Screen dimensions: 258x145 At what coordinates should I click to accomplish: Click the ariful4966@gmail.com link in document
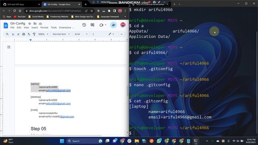58,90
